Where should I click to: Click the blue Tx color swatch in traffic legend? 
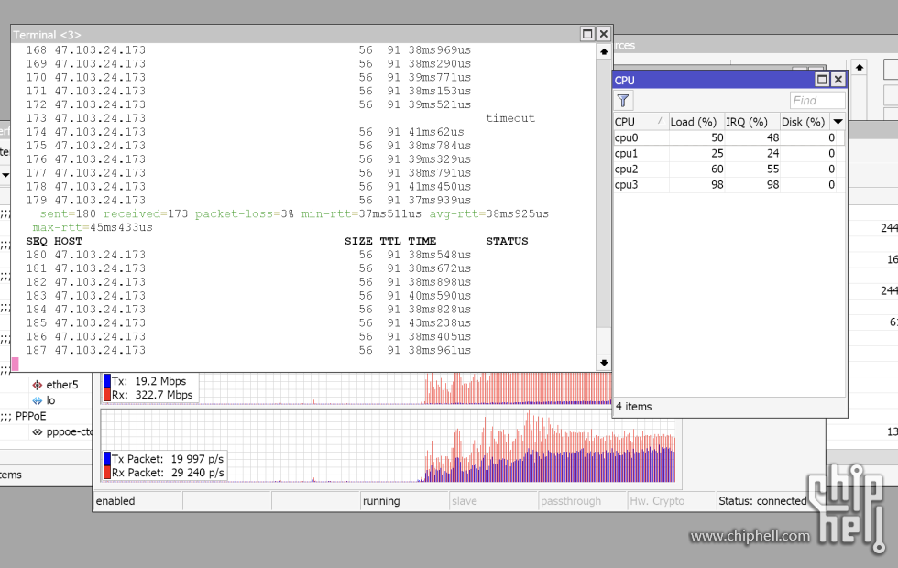point(107,381)
